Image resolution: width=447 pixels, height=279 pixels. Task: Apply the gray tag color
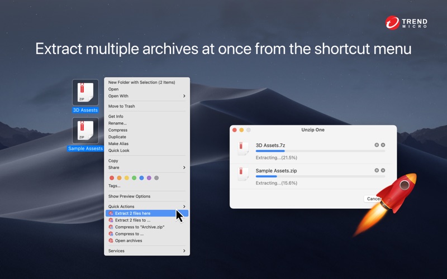click(156, 178)
